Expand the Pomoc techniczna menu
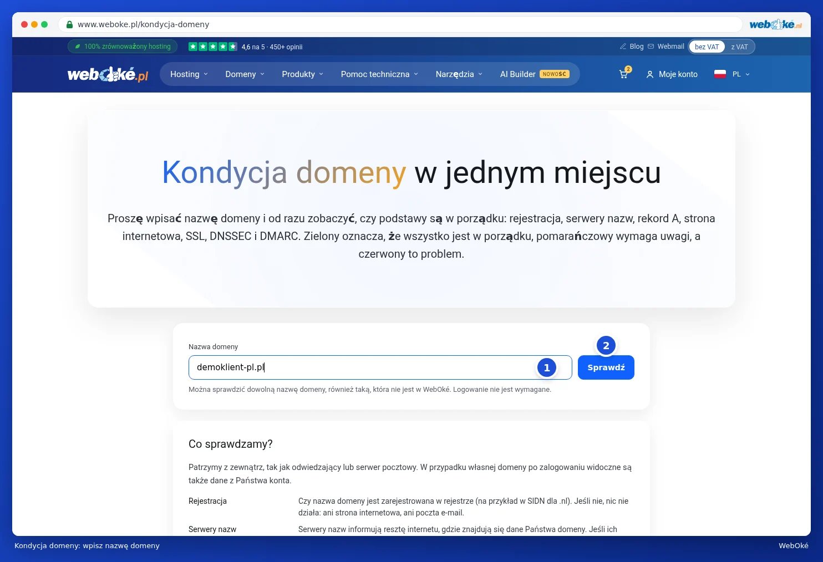Image resolution: width=823 pixels, height=562 pixels. pyautogui.click(x=380, y=74)
